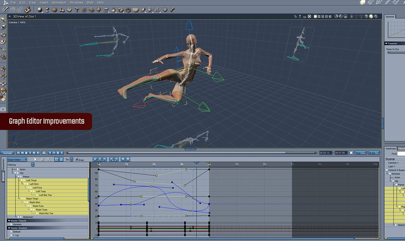405x241 pixels.
Task: Click the zoom magnifier in Graph Editor toolbar
Action: click(48, 160)
